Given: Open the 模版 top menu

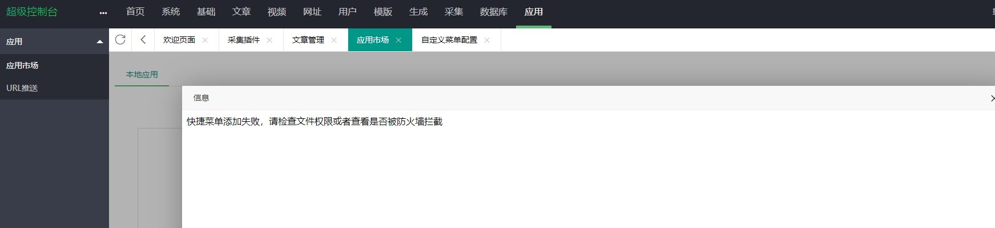Looking at the screenshot, I should [383, 12].
